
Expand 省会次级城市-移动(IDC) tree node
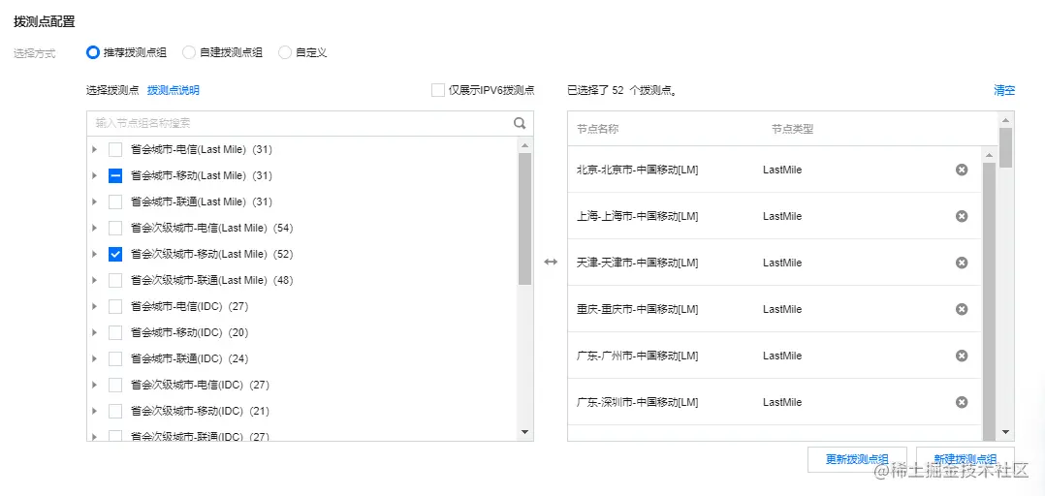(x=94, y=411)
